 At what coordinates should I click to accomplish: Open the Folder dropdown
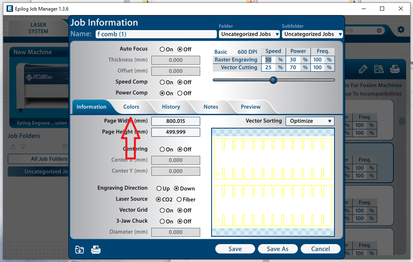click(x=249, y=34)
